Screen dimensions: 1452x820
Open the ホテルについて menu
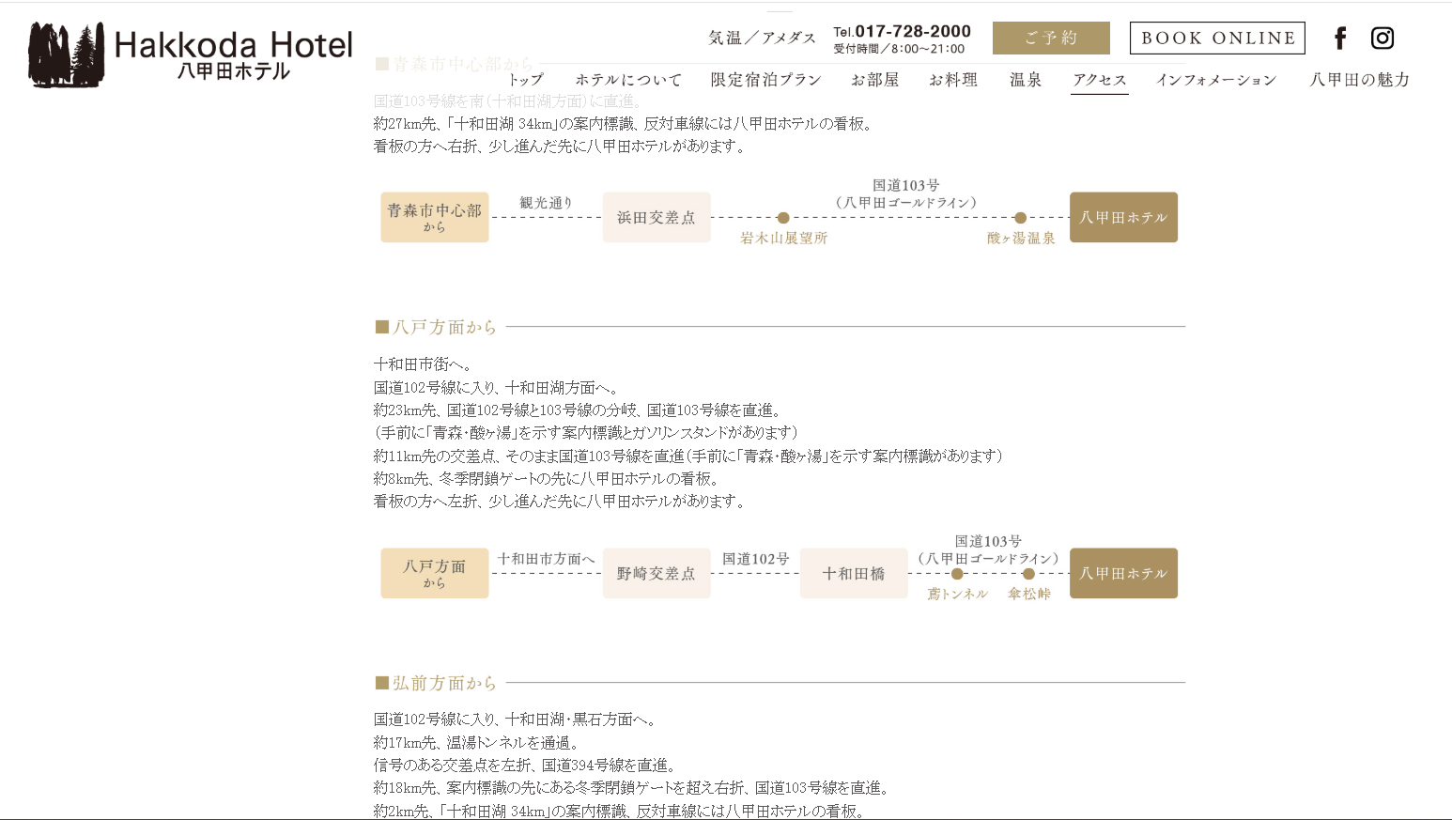coord(628,80)
